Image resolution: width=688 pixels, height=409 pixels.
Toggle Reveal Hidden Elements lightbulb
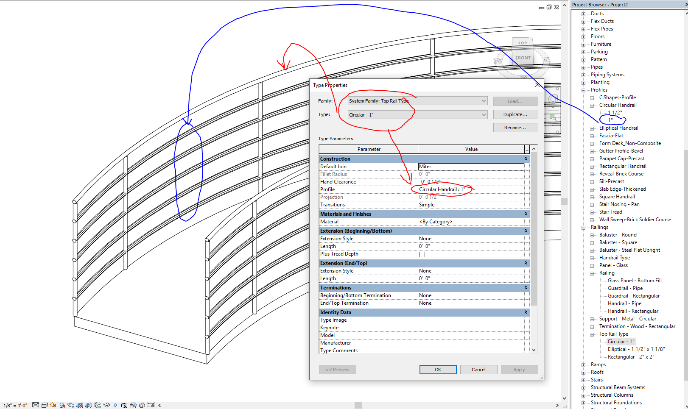[115, 406]
